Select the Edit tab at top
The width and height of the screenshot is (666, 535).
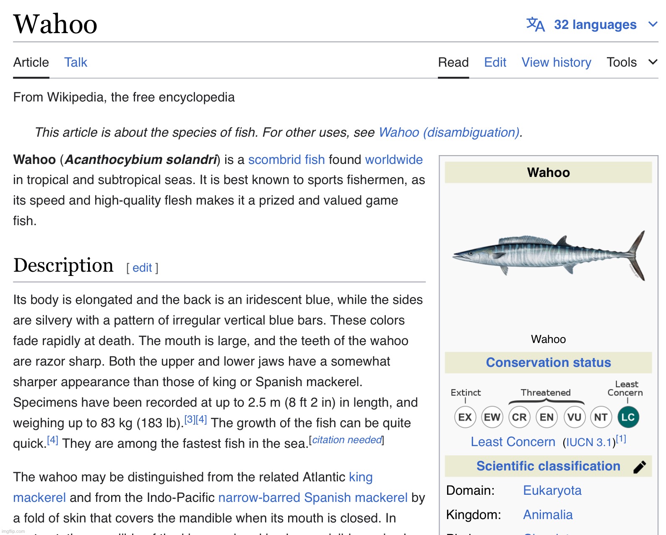click(x=495, y=62)
